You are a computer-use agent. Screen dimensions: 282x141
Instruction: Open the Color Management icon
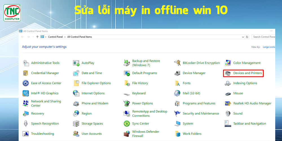(228, 63)
